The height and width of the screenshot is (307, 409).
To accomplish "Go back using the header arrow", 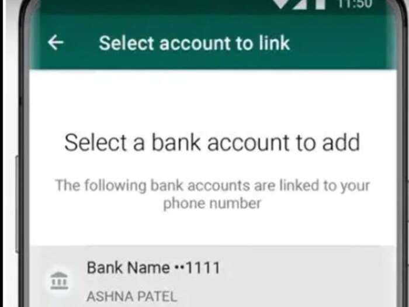I will tap(56, 43).
